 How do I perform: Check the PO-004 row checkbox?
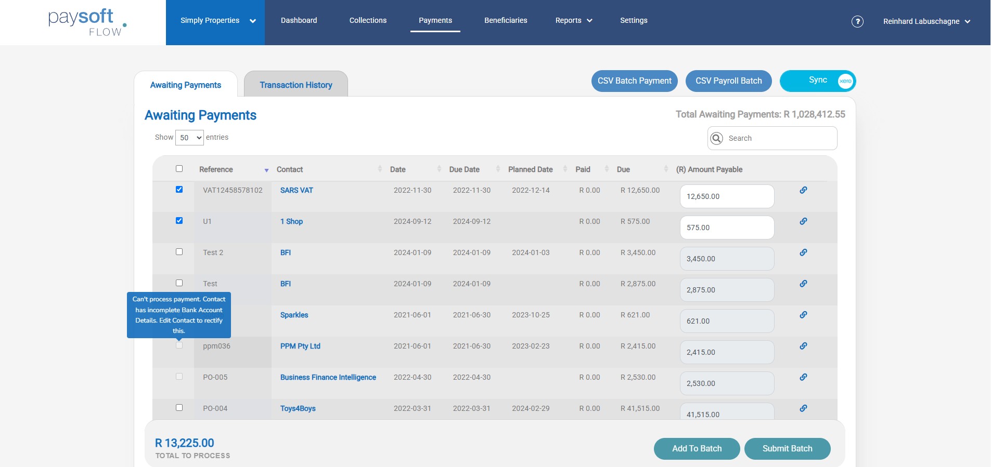click(179, 408)
